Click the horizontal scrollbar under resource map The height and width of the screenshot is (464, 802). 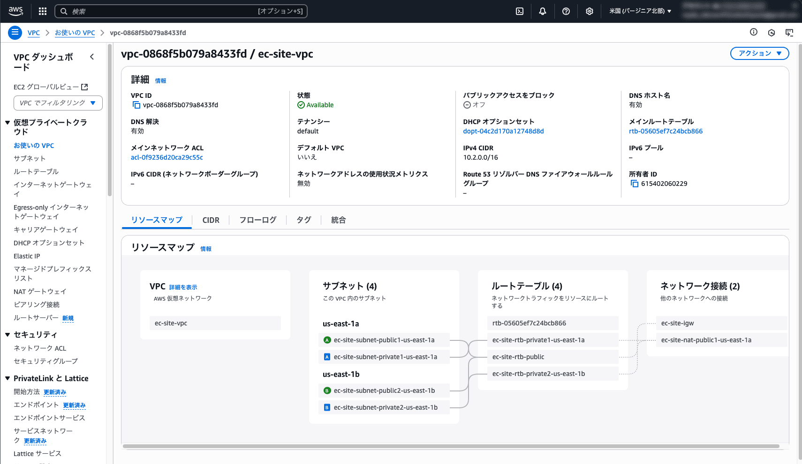click(450, 446)
